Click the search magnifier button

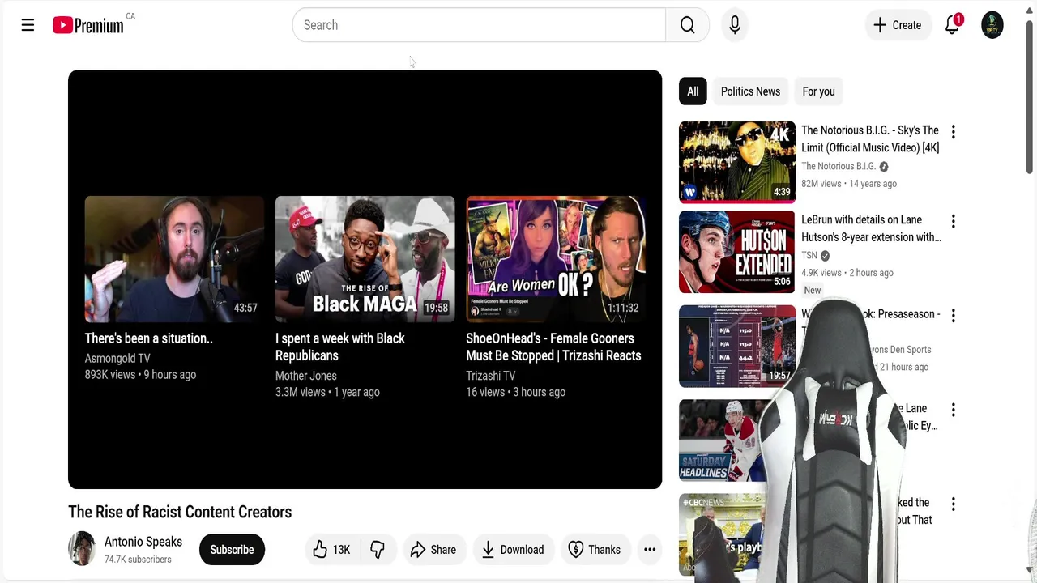(x=687, y=25)
